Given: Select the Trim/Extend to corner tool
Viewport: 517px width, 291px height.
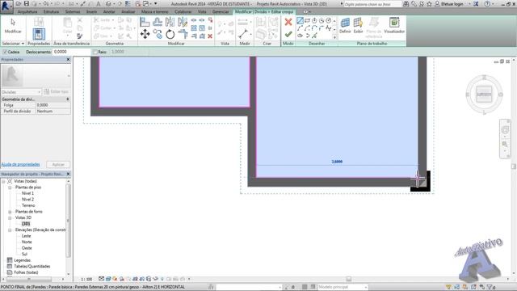Looking at the screenshot, I should pyautogui.click(x=183, y=34).
